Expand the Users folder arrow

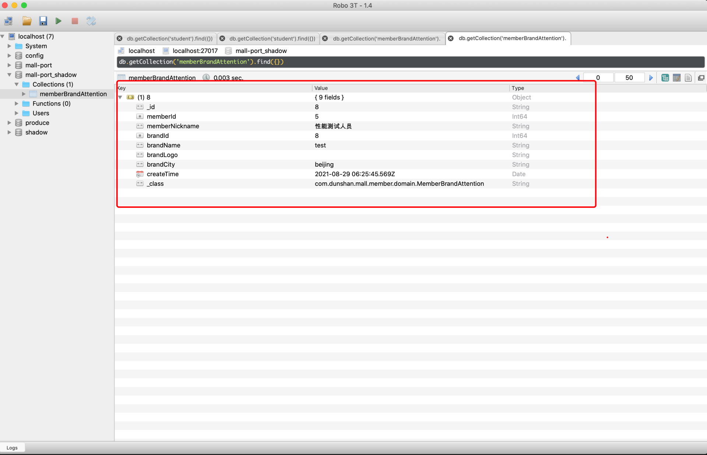17,113
